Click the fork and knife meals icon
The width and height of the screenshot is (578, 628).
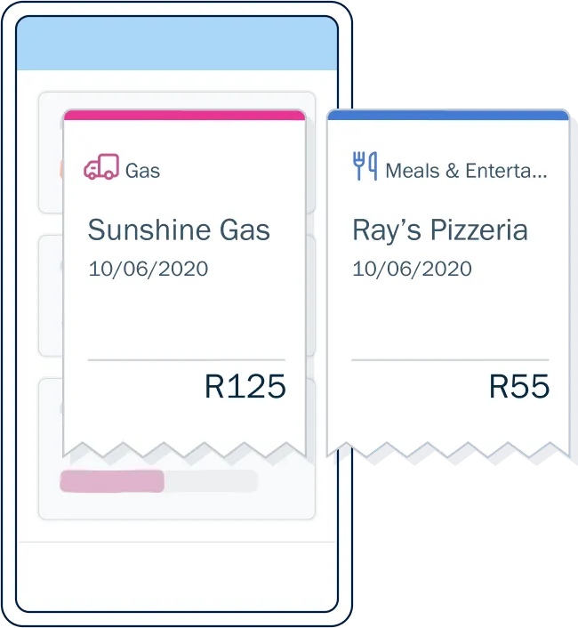[x=365, y=166]
